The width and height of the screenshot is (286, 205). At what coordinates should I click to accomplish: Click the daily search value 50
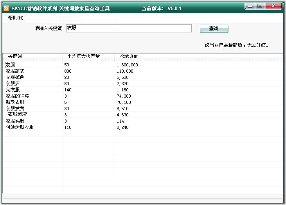pyautogui.click(x=67, y=65)
